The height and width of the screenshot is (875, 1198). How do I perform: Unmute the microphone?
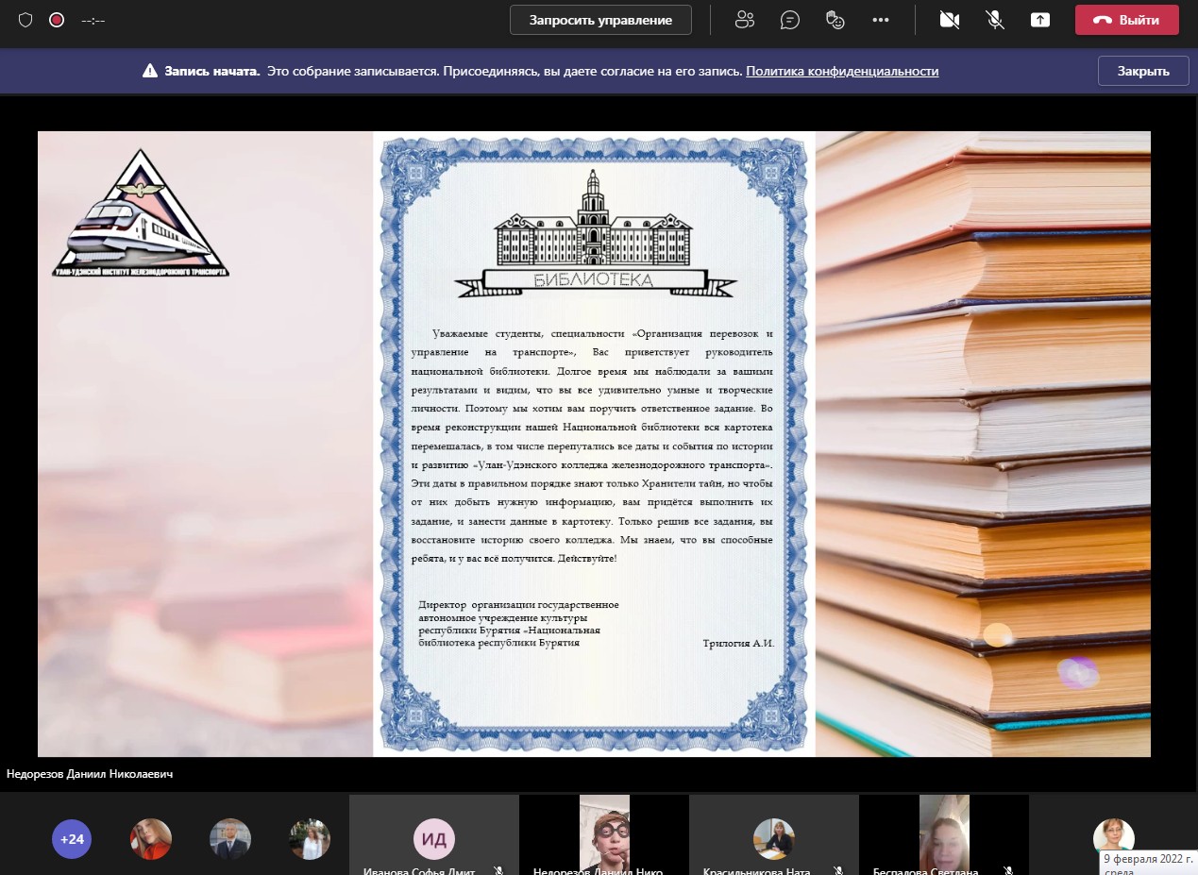995,20
